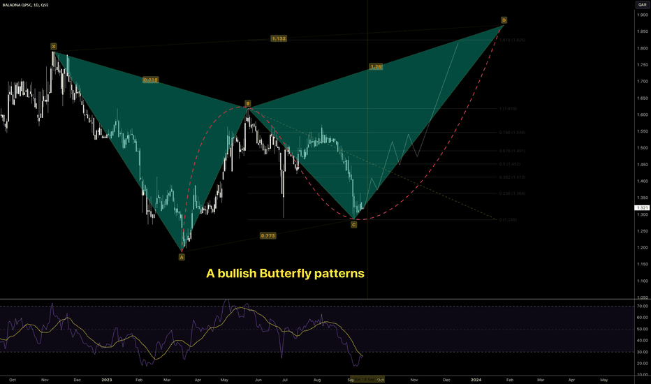
Task: Click the 1.132 ratio label
Action: 279,38
